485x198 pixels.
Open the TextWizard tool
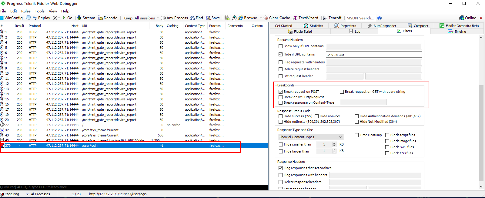(306, 18)
